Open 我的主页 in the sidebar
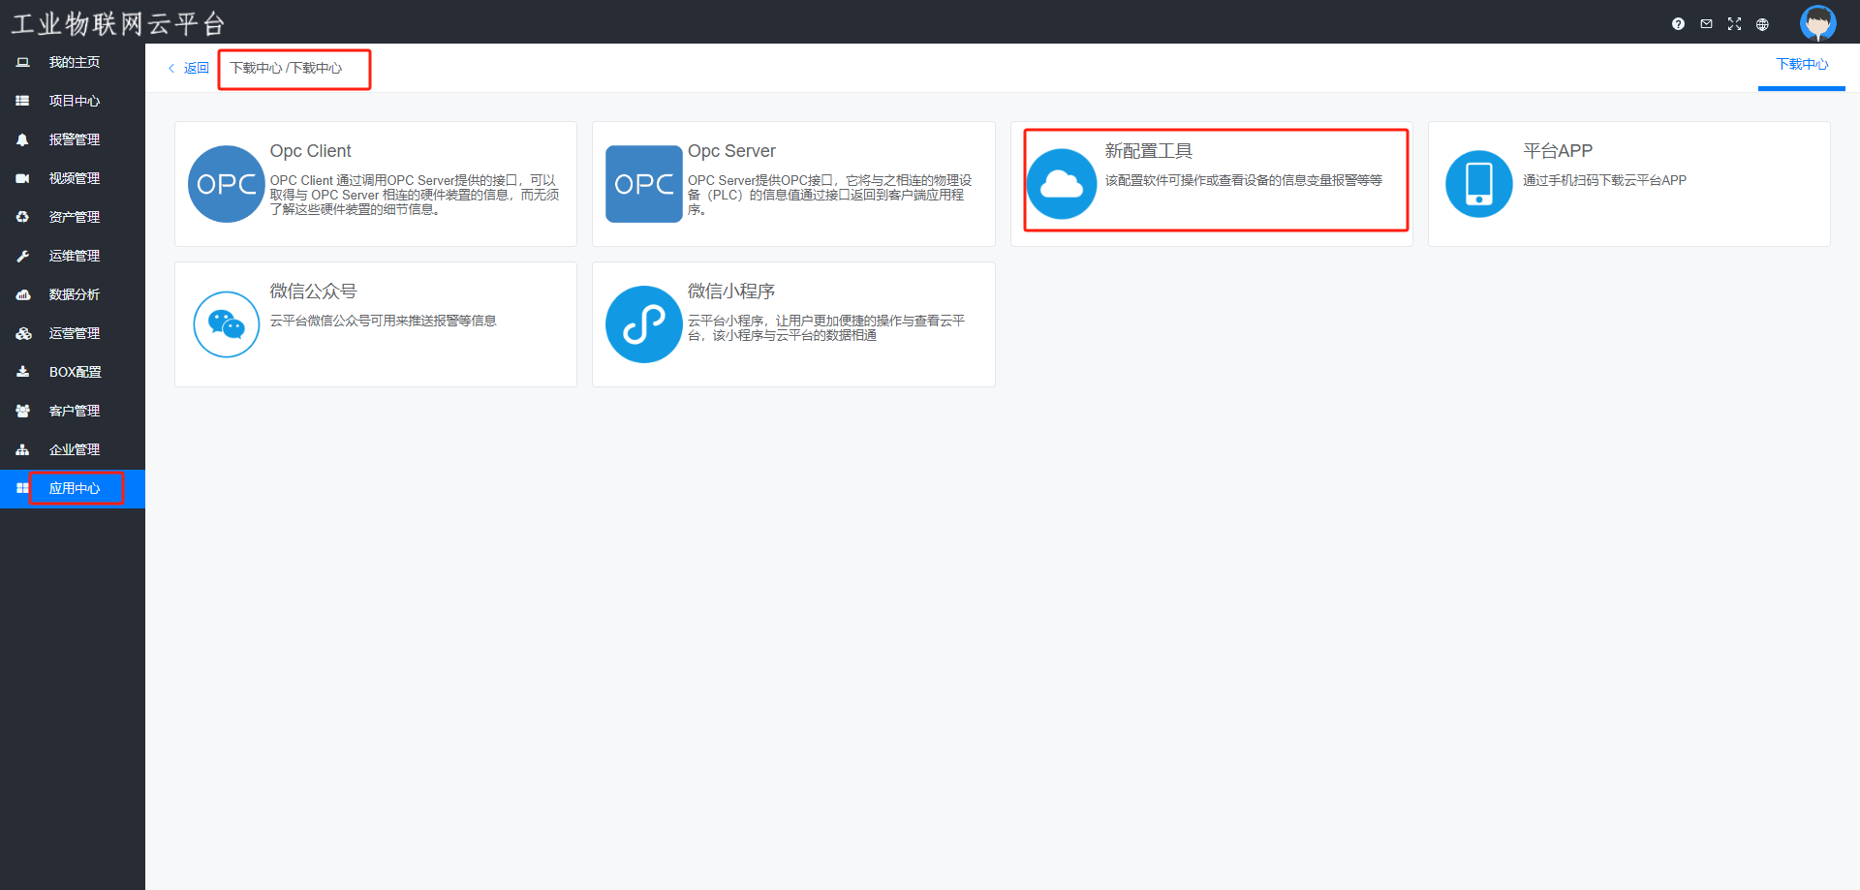 point(75,62)
